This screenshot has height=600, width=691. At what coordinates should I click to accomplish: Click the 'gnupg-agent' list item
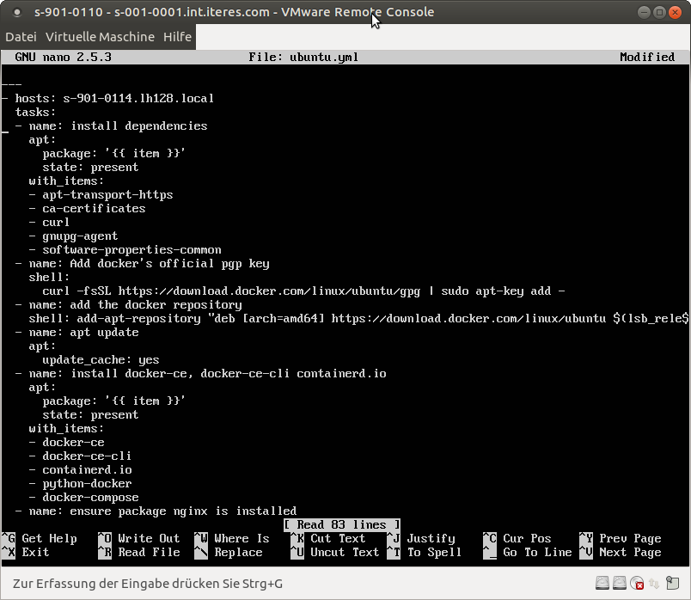tap(73, 236)
